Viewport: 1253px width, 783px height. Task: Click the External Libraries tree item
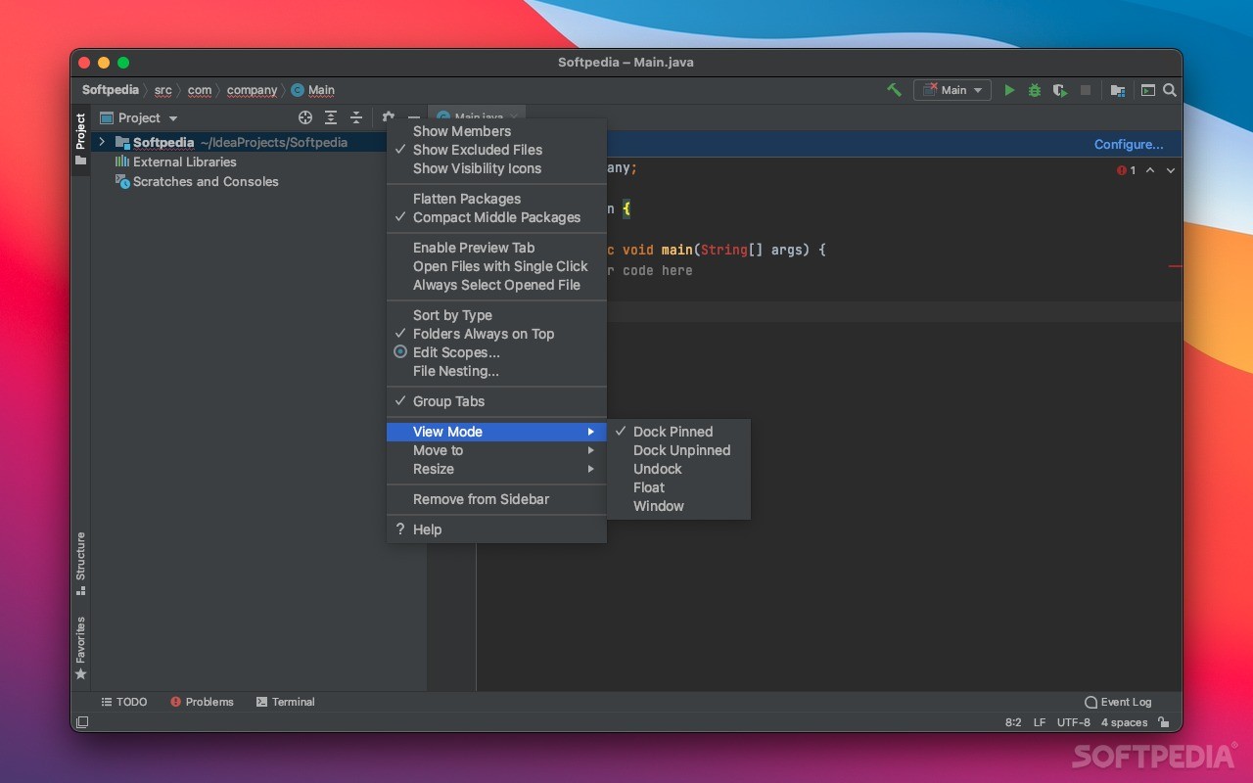click(x=184, y=161)
